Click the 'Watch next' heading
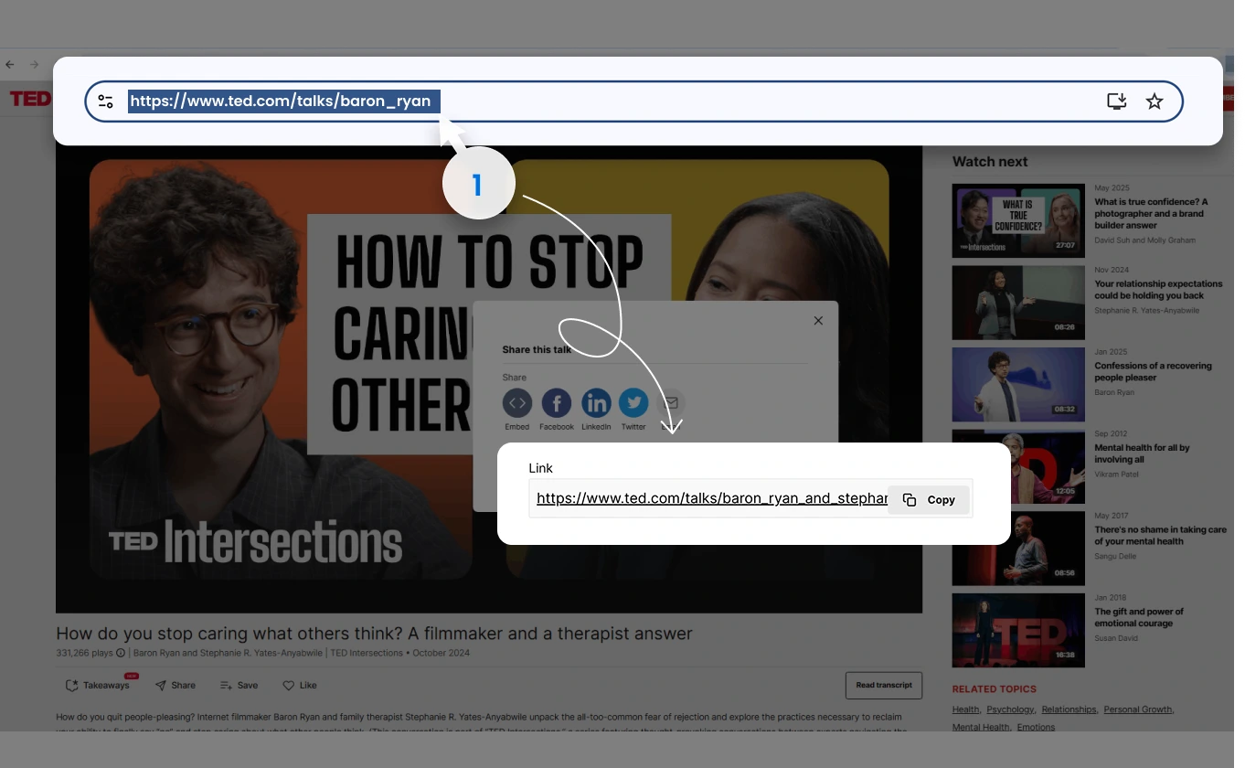The width and height of the screenshot is (1245, 768). [990, 162]
